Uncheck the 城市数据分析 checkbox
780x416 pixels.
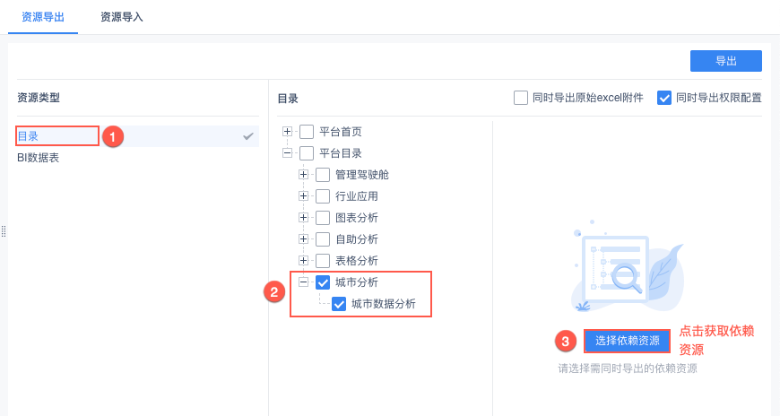339,304
